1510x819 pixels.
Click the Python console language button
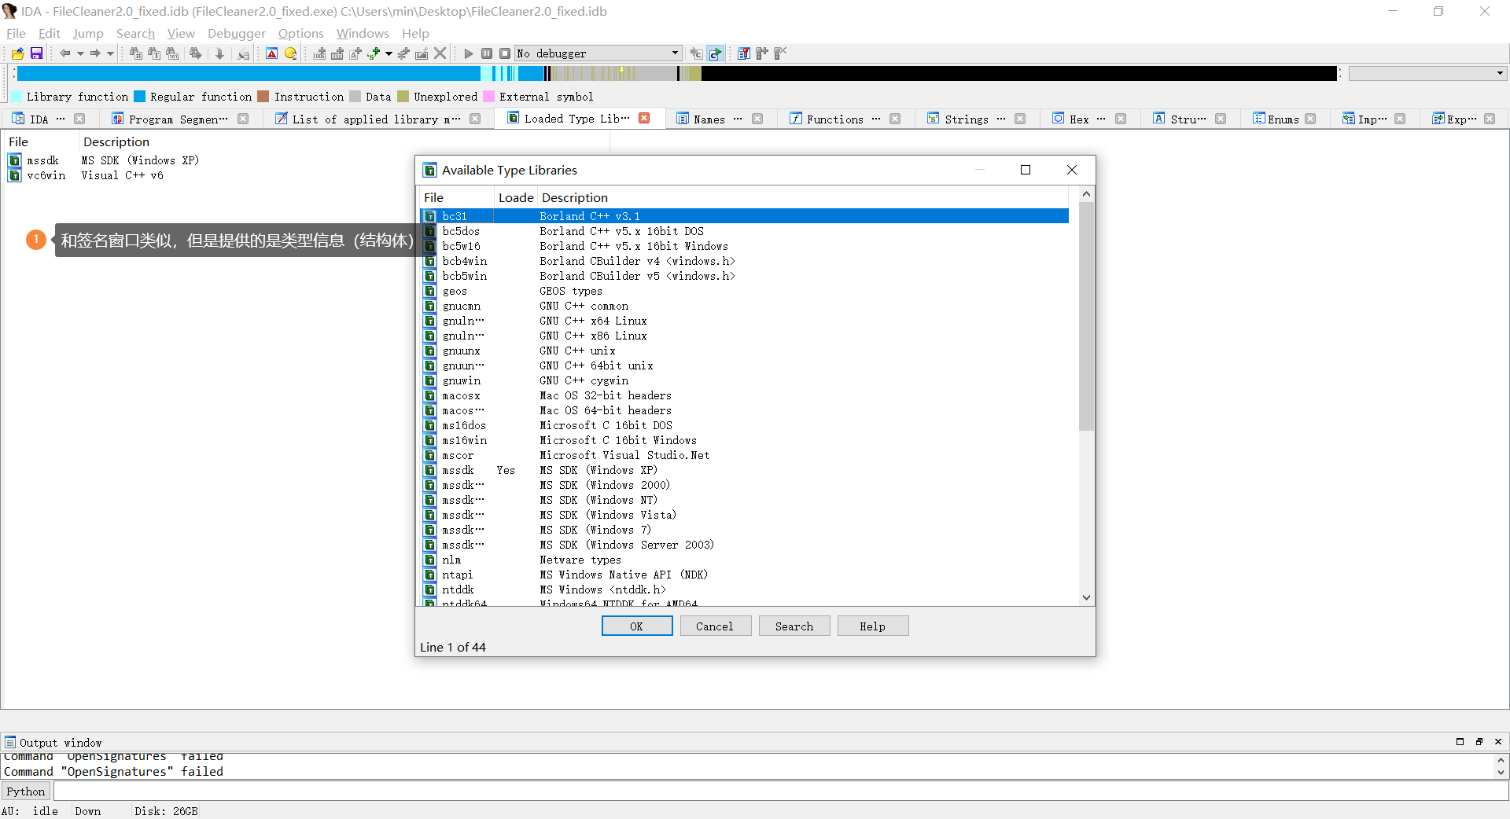point(26,791)
